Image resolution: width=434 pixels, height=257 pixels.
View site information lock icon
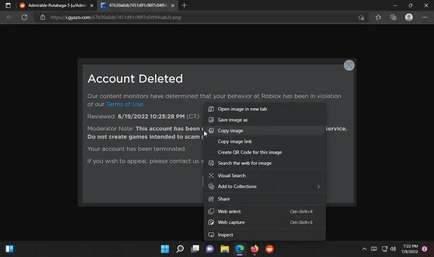coord(42,17)
